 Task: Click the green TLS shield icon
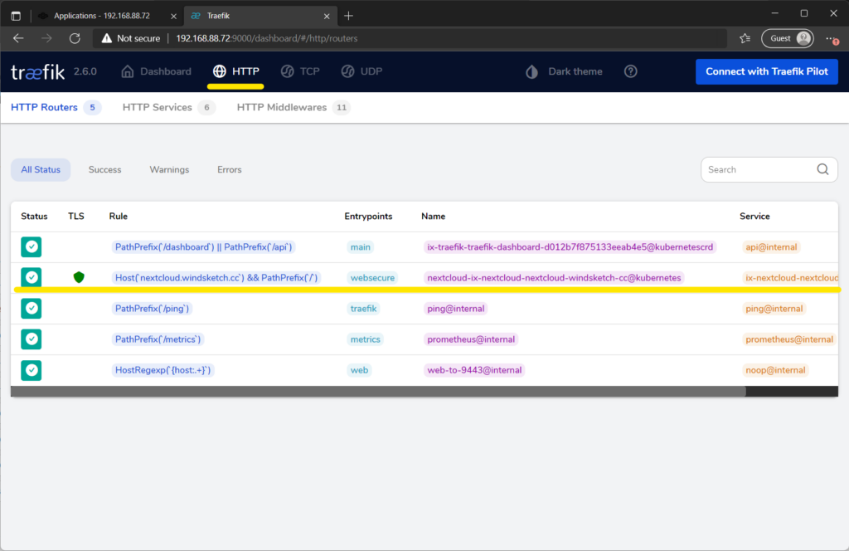point(79,277)
